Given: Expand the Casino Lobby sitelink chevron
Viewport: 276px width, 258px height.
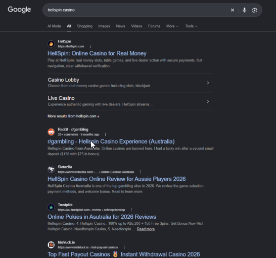Looking at the screenshot, I should [208, 83].
